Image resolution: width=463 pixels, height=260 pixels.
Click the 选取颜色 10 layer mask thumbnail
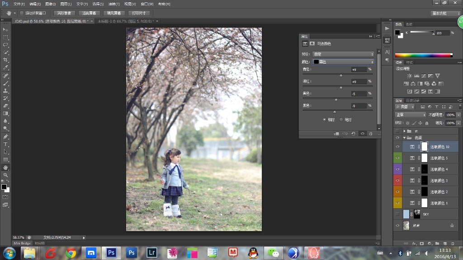424,147
